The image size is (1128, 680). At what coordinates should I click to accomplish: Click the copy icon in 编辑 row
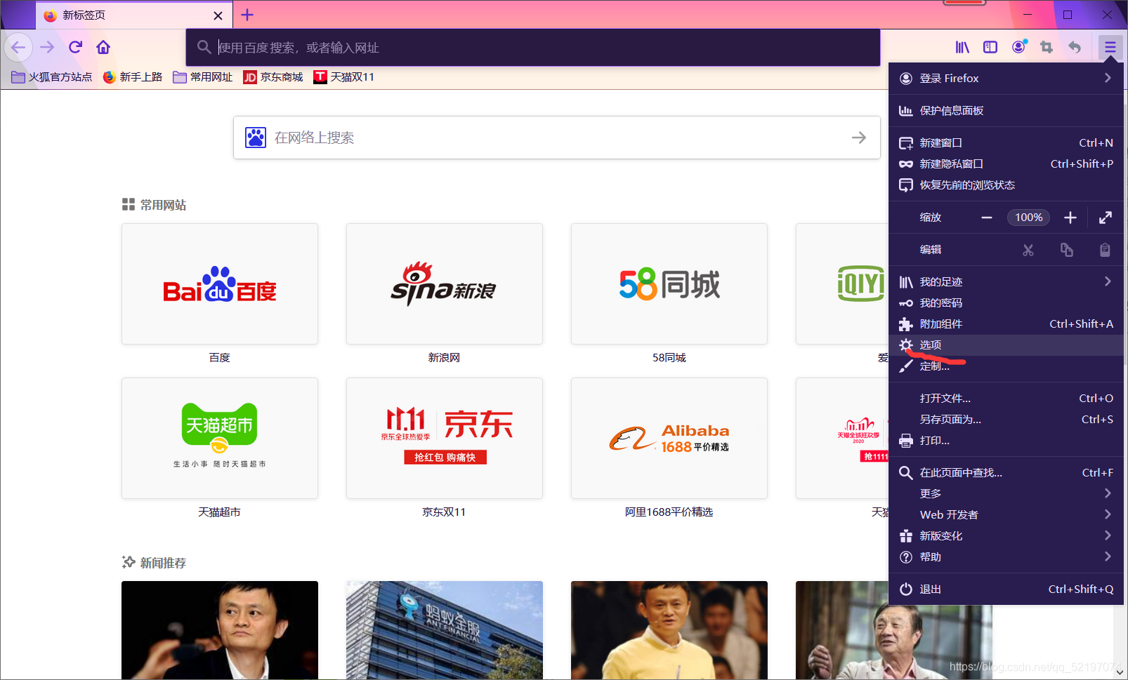tap(1067, 250)
